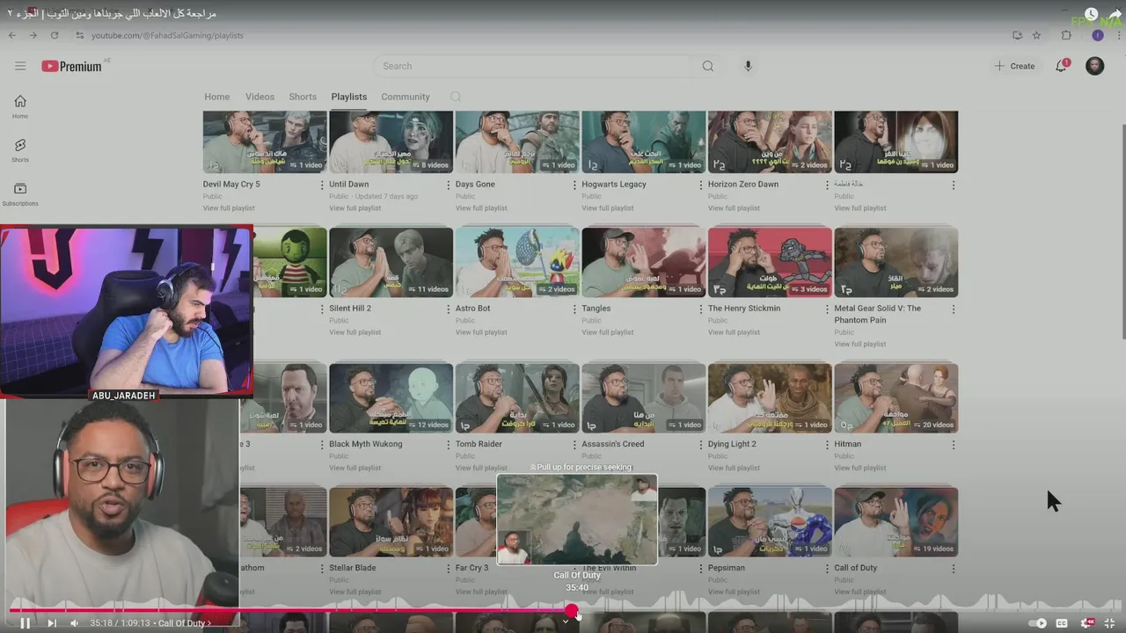Toggle closed captions in the player

[1062, 623]
